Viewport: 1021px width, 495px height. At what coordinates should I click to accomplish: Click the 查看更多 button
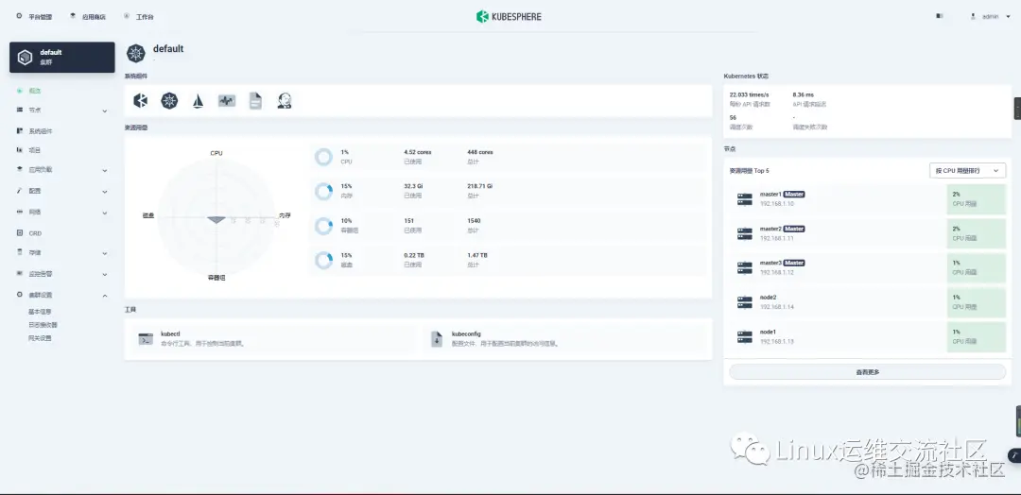867,372
